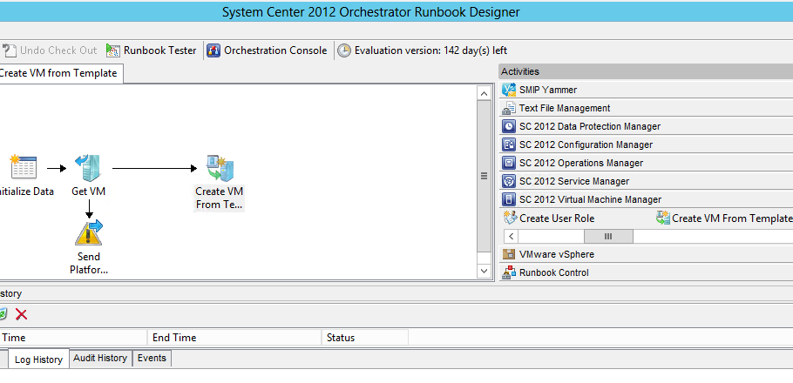This screenshot has width=793, height=383.
Task: Click the Initialize Data activity icon
Action: (23, 167)
